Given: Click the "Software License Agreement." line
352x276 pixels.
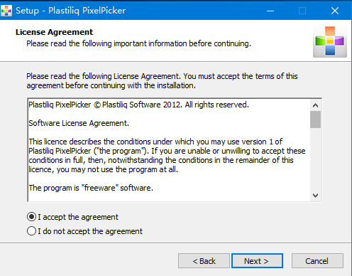Looking at the screenshot, I should [x=79, y=123].
